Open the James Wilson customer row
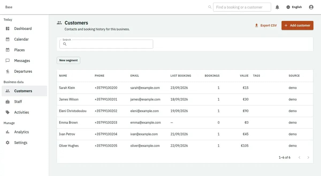Screen dimensions: 321x176 [x=185, y=100]
